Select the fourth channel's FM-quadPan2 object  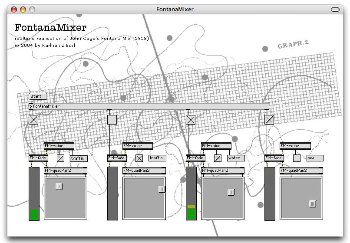pyautogui.click(x=301, y=171)
